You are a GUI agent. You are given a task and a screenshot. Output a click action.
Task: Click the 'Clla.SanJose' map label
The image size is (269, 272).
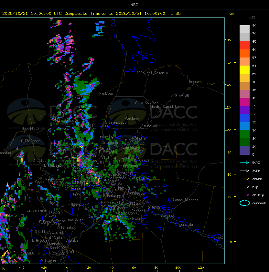point(147,103)
